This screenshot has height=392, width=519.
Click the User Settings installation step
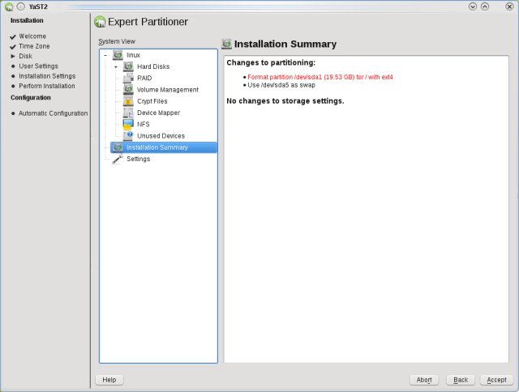click(38, 66)
